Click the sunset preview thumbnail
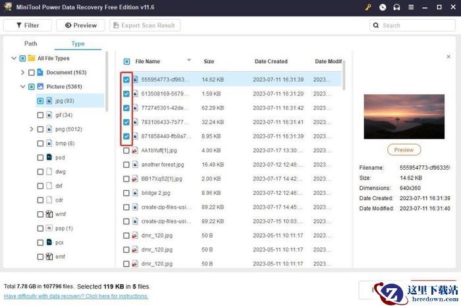461x306 pixels. 404,116
